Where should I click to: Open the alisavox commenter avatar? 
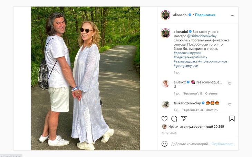click(165, 84)
